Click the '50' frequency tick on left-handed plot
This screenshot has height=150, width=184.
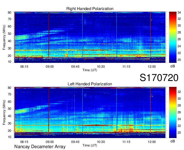tap(9, 109)
